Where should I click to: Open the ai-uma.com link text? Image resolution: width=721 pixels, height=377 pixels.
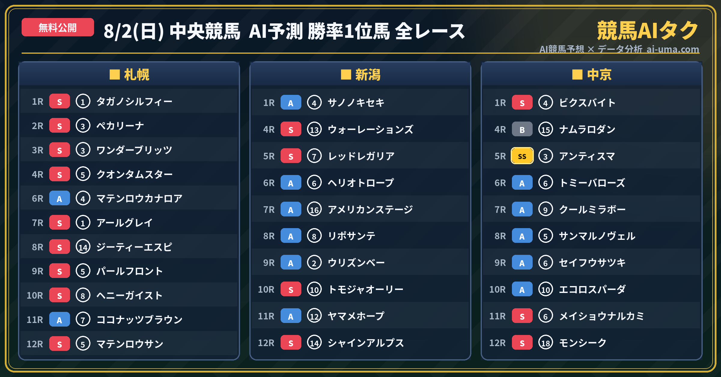(x=673, y=49)
